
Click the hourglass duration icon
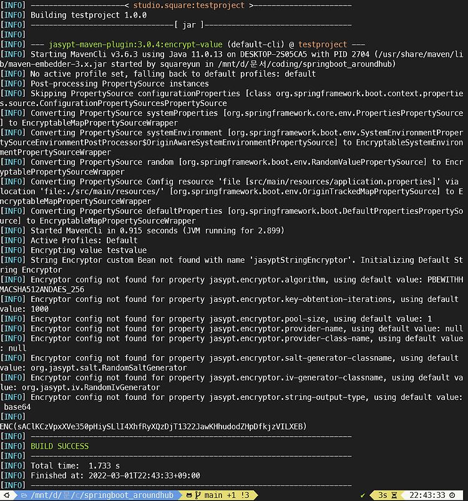394,495
